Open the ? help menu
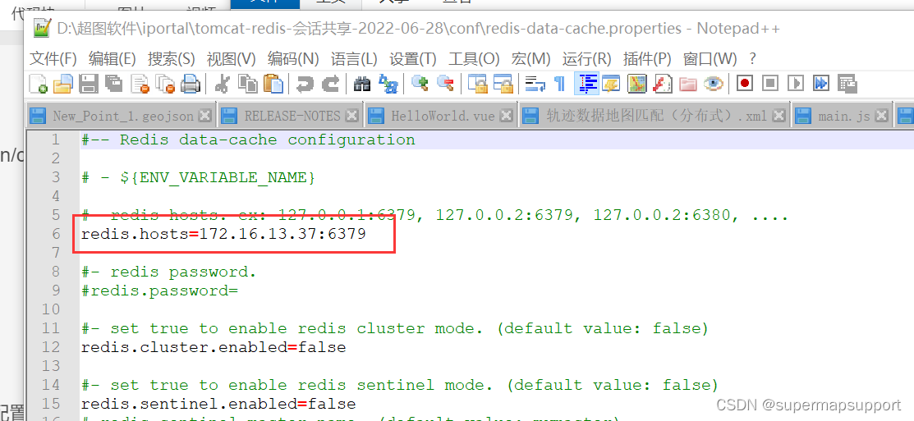 pos(752,58)
